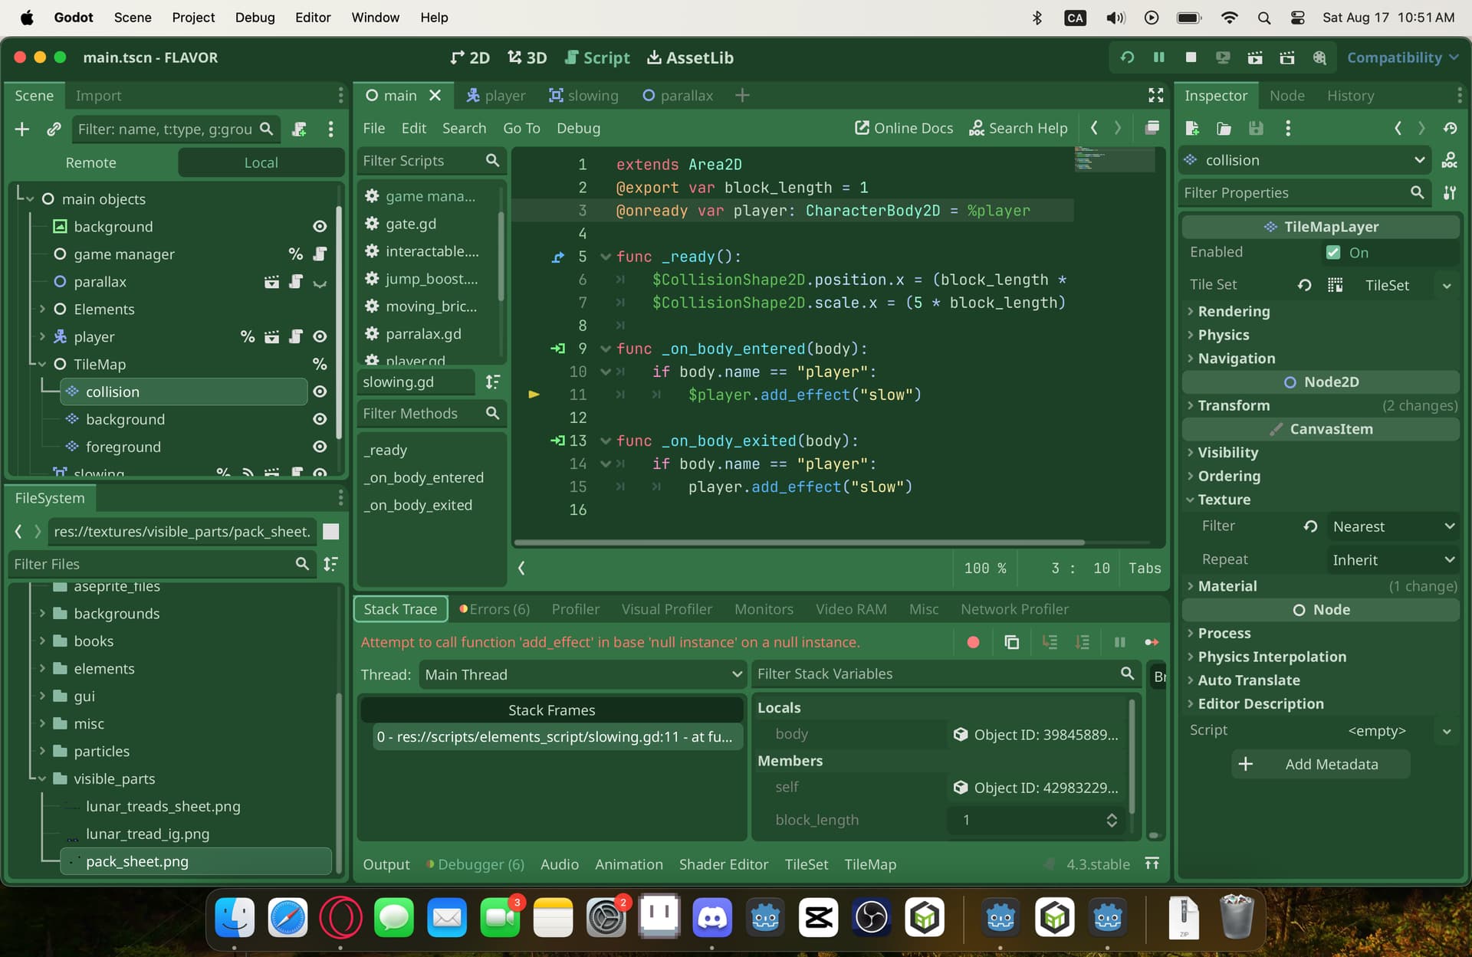1472x957 pixels.
Task: Click the sort scripts toggle icon beside slowing.gd
Action: (493, 382)
